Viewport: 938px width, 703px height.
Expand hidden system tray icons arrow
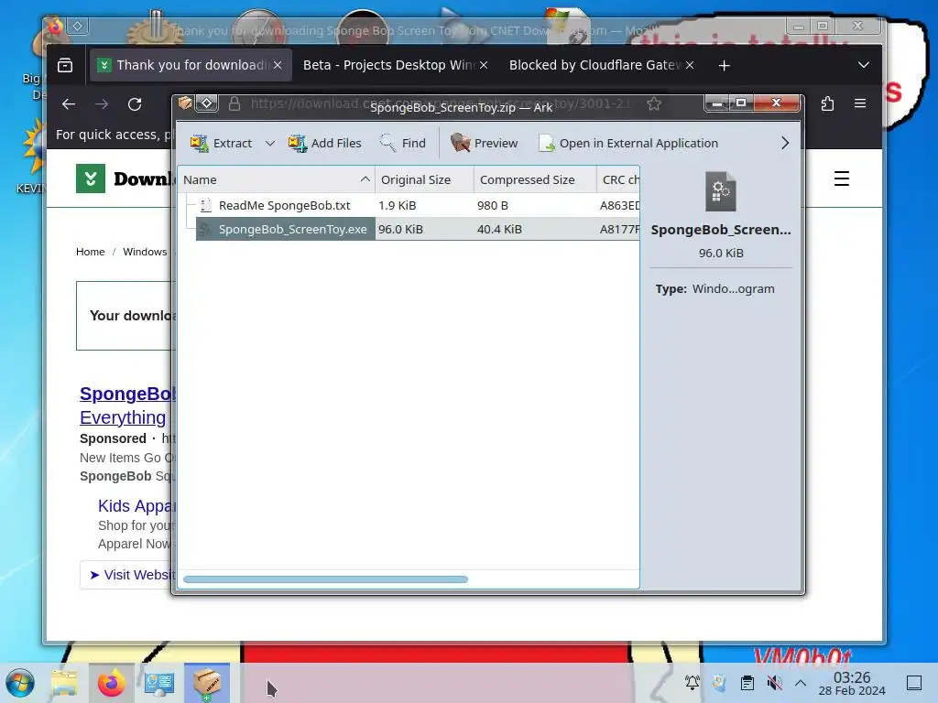(801, 683)
